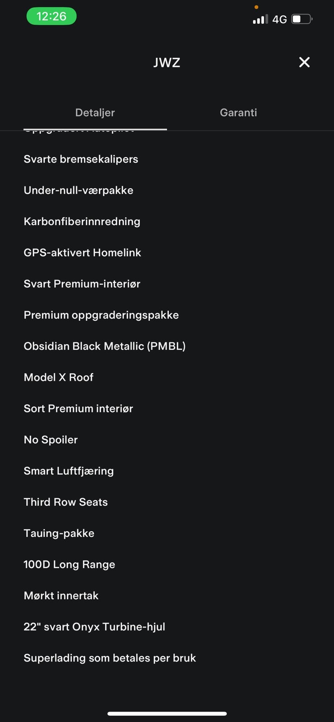
Task: Select Third Row Seats item
Action: [65, 502]
